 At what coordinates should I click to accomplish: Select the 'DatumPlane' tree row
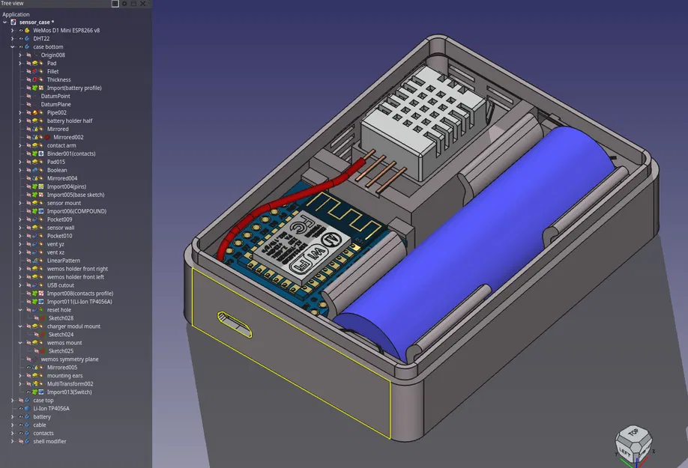pyautogui.click(x=55, y=104)
